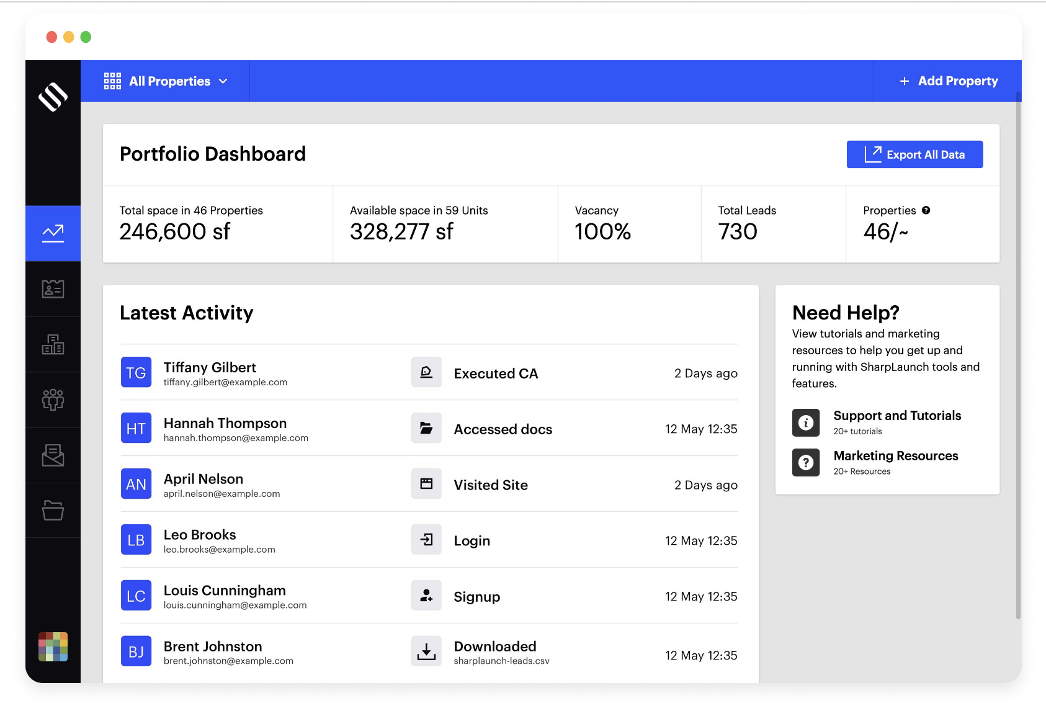Click the Login arrow icon
This screenshot has height=706, width=1046.
pyautogui.click(x=426, y=540)
